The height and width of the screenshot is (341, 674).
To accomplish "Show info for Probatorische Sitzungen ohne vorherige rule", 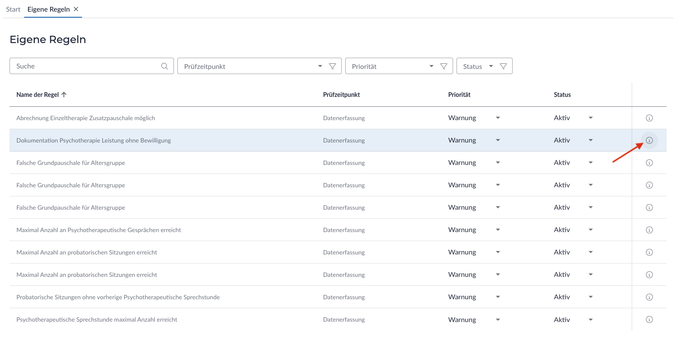I will click(649, 297).
